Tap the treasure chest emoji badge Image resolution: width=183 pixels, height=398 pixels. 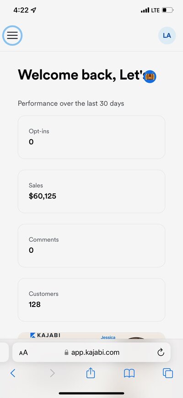tap(150, 77)
